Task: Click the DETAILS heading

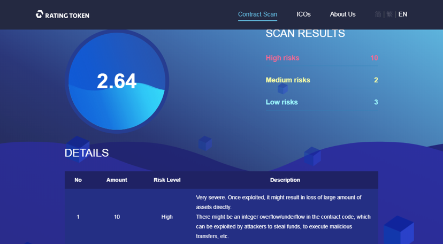Action: (87, 153)
